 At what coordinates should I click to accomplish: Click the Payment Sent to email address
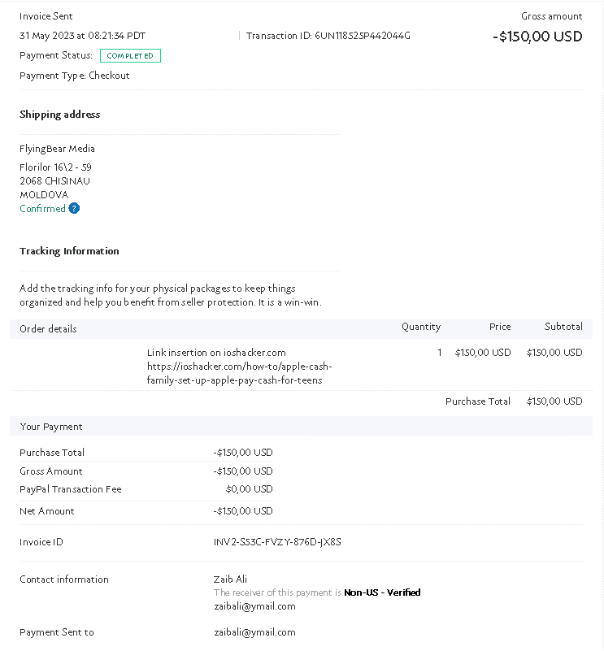[254, 632]
